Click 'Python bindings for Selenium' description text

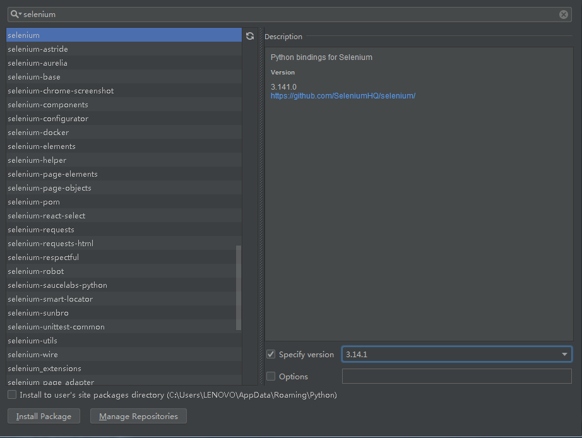point(321,57)
